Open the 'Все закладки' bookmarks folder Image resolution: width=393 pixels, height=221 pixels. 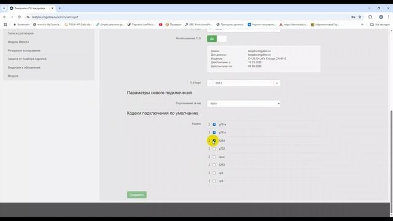pyautogui.click(x=380, y=25)
